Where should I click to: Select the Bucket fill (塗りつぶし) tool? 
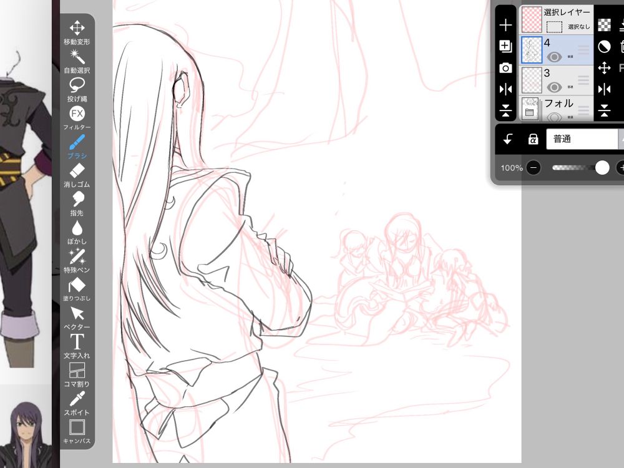click(77, 290)
